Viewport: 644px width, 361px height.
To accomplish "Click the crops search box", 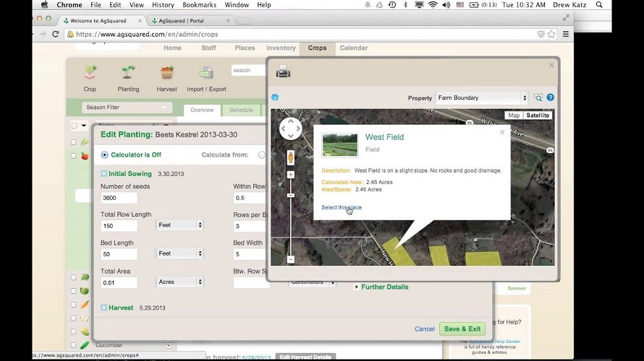I will pyautogui.click(x=248, y=71).
